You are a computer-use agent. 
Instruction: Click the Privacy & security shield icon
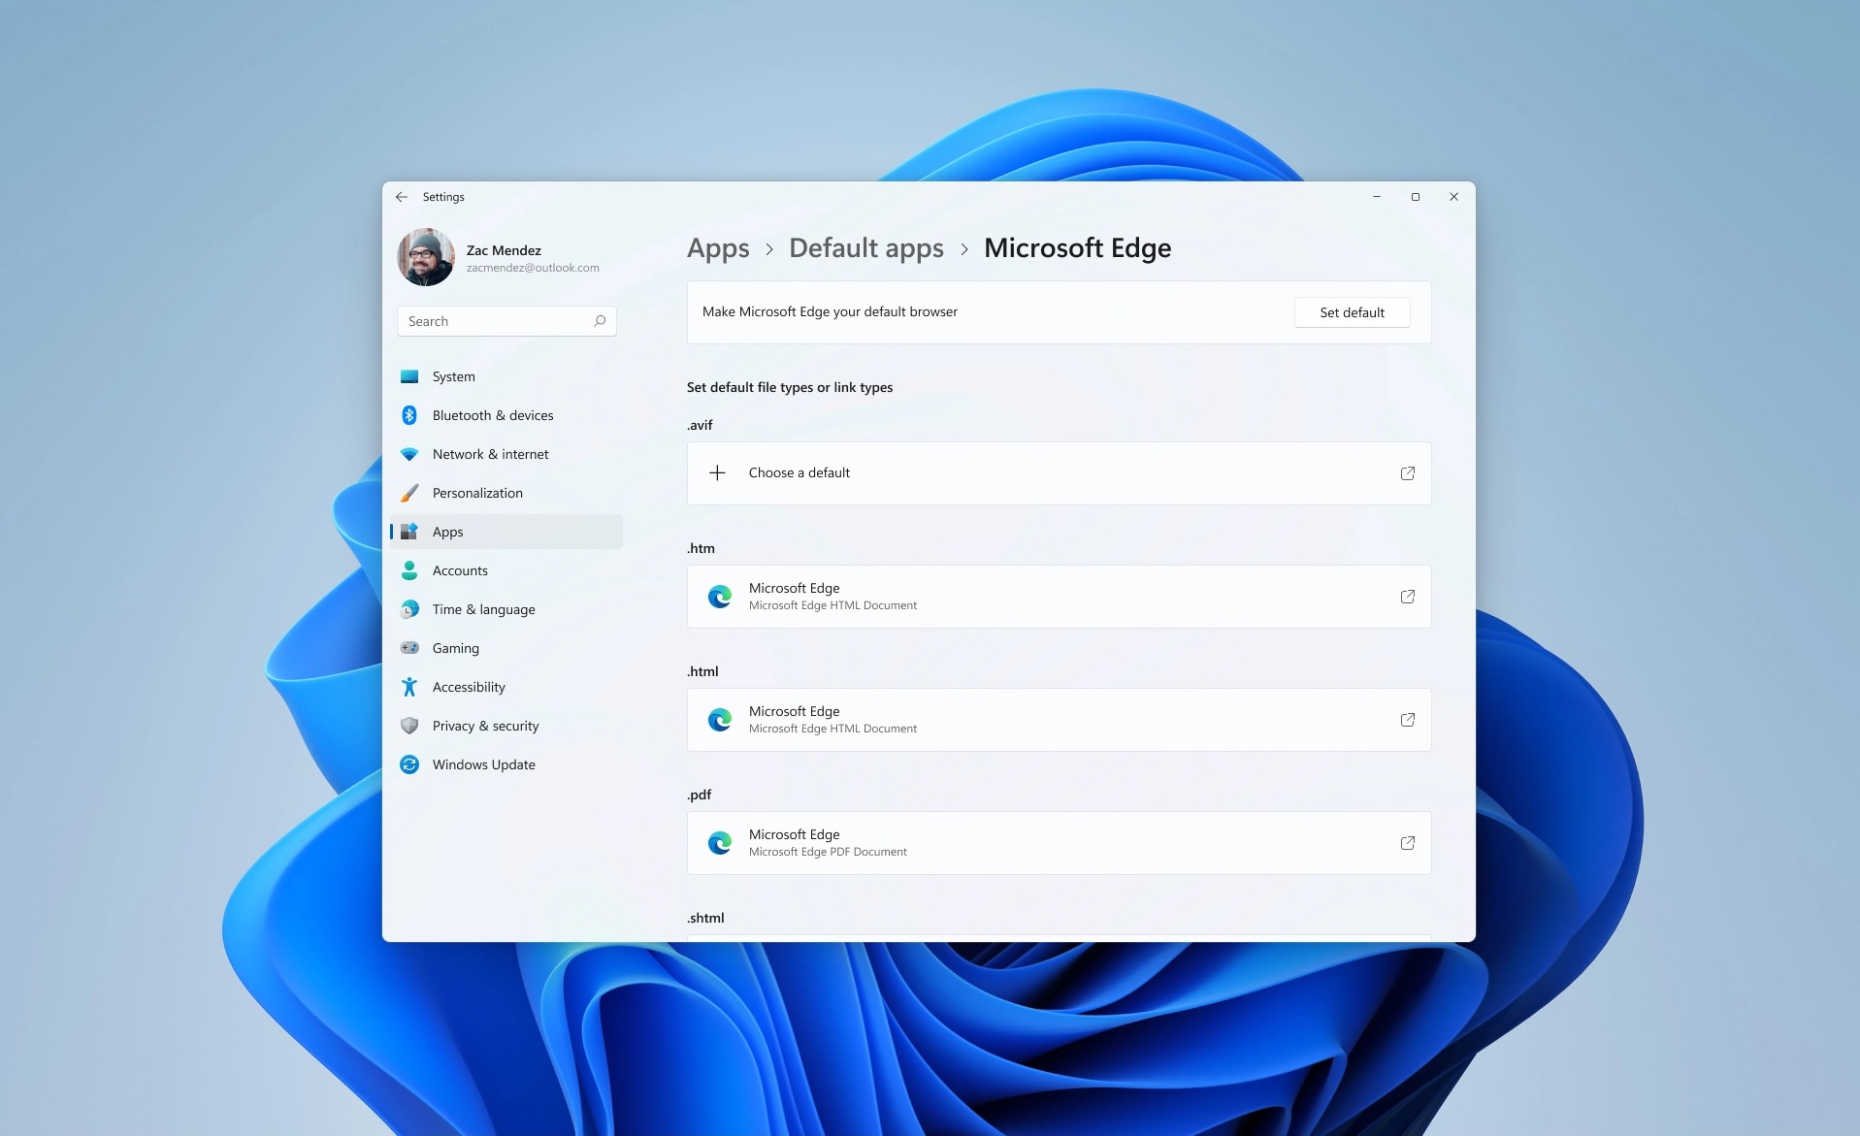pyautogui.click(x=409, y=726)
